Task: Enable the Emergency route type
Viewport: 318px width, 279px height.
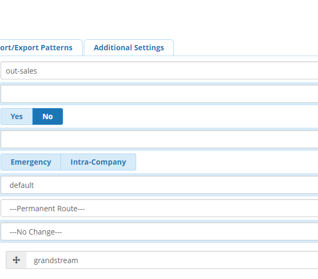Action: 31,162
